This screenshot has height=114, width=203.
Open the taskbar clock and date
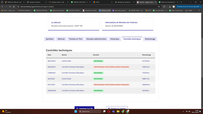pos(195,111)
